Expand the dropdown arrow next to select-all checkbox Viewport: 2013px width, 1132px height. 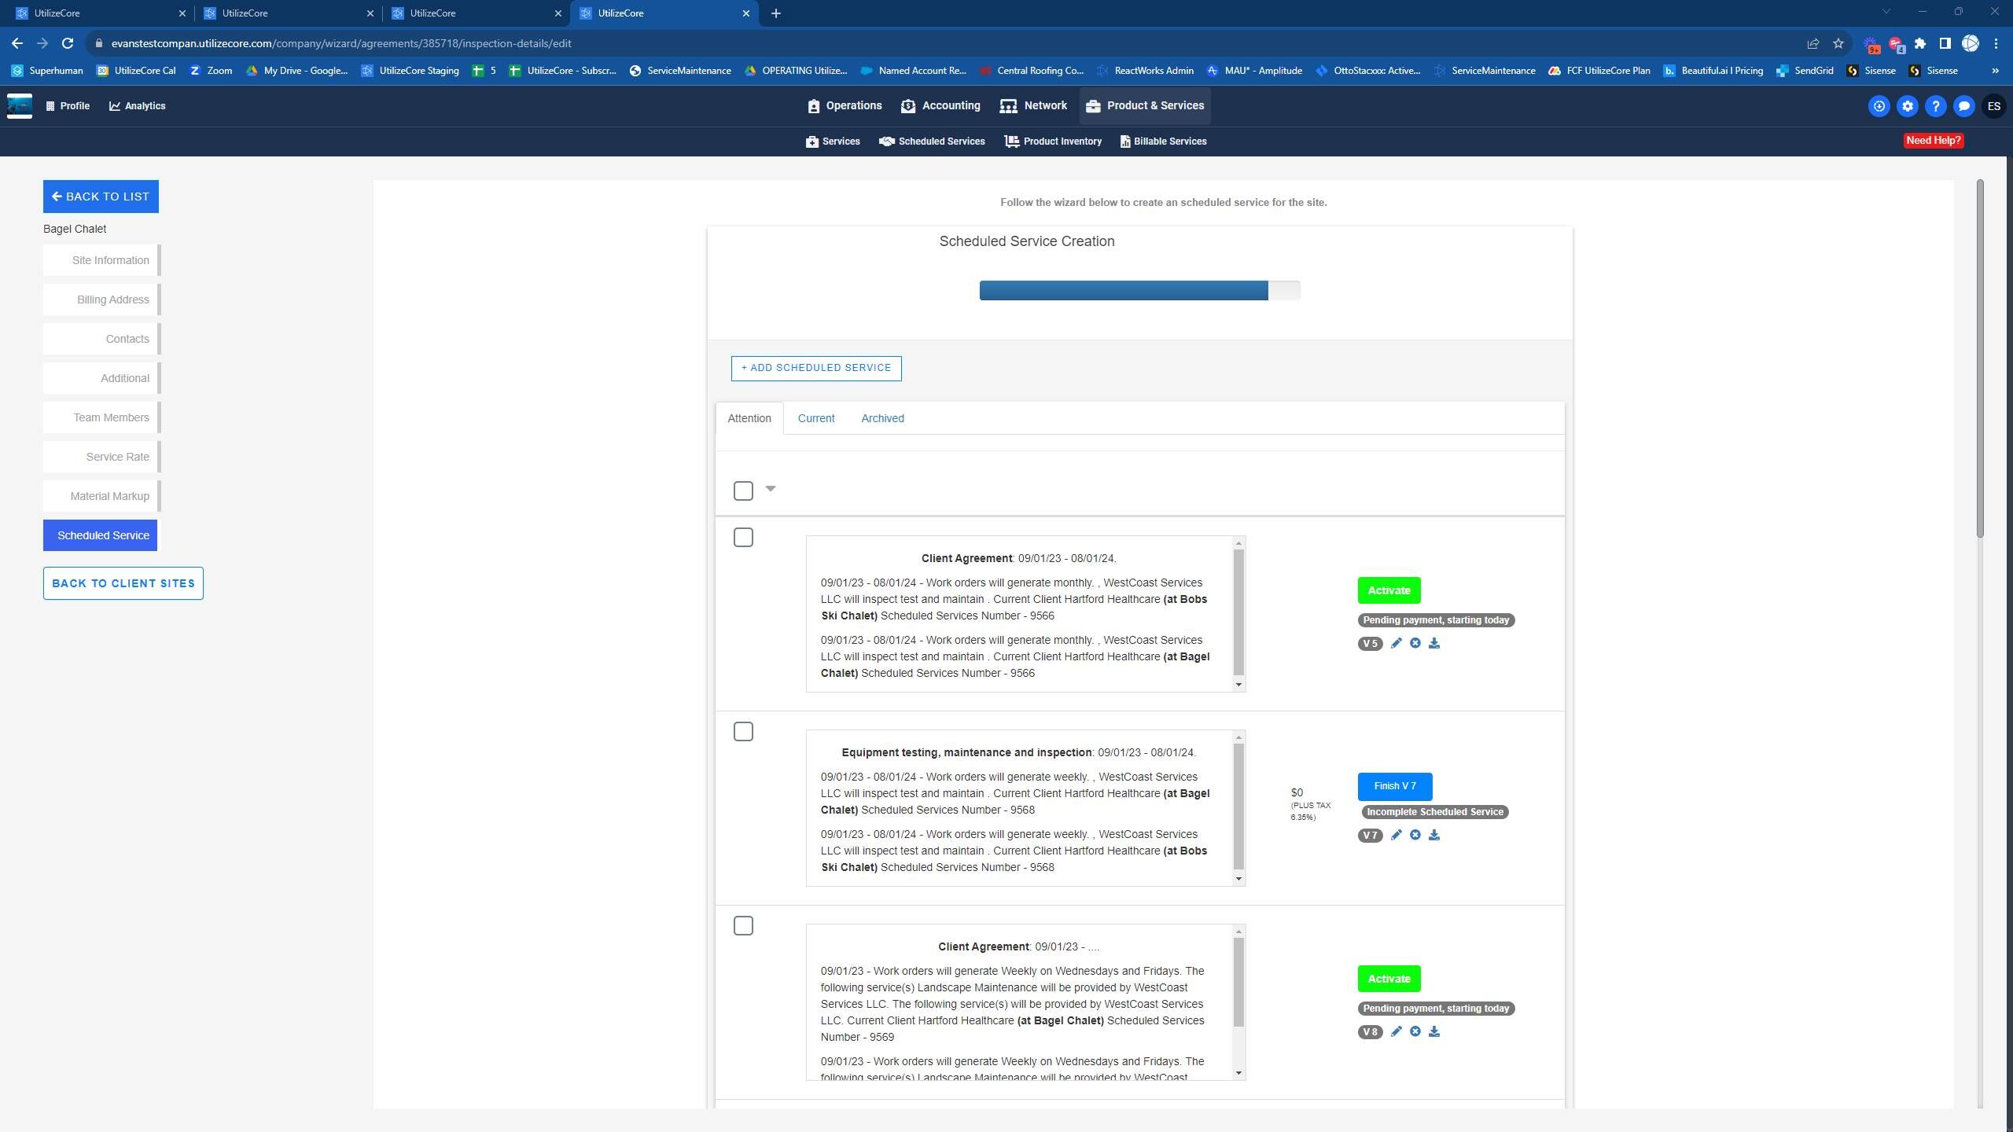(x=771, y=489)
